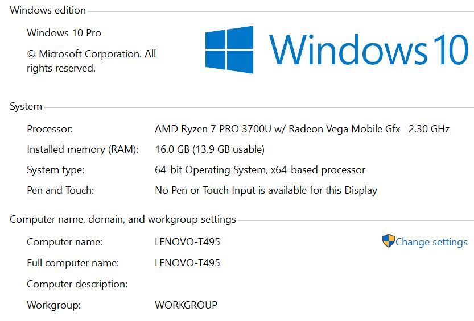This screenshot has width=474, height=321.
Task: Click the Pen and Touch label
Action: pos(60,190)
